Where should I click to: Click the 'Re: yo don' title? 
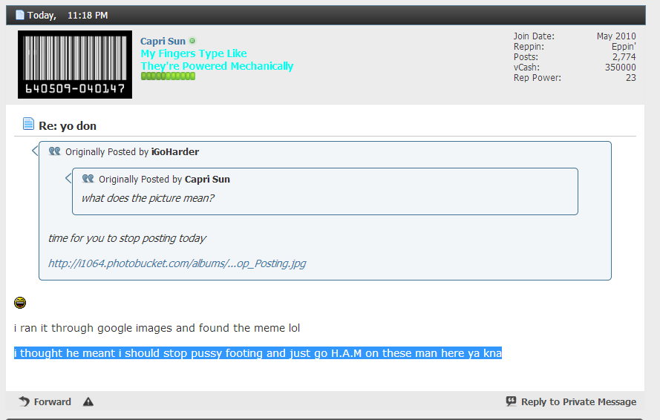pyautogui.click(x=68, y=126)
